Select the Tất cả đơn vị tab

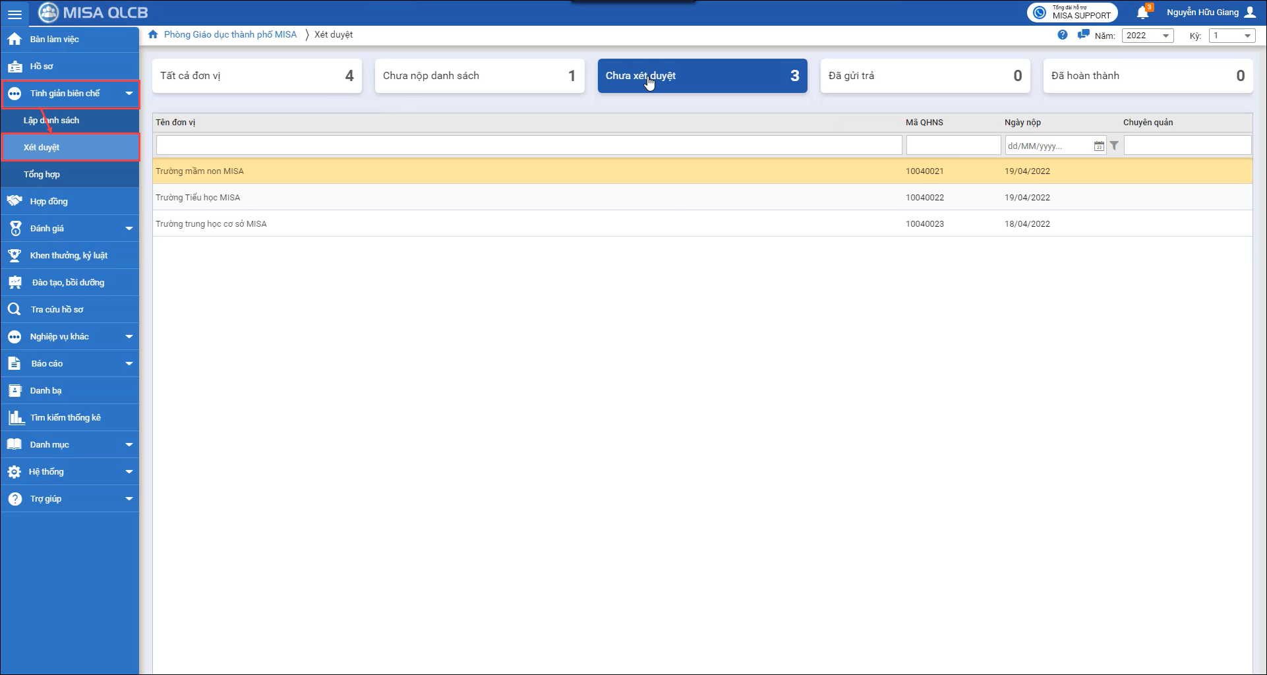256,76
